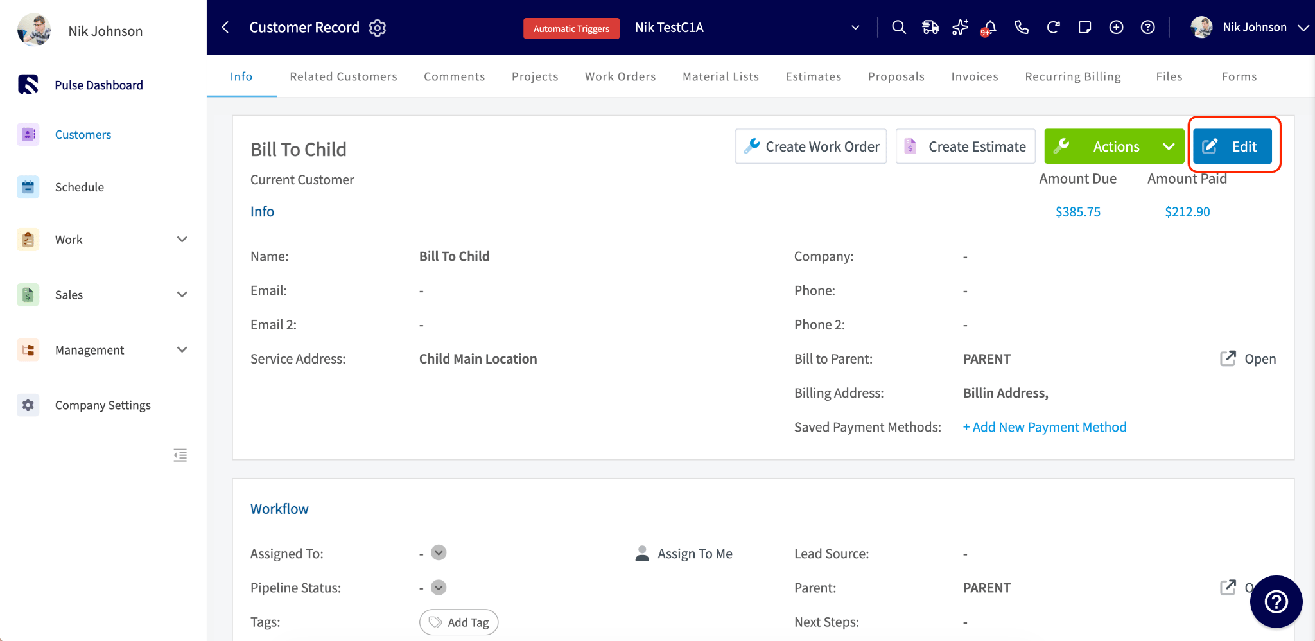Open the AI sparkle assistant icon
1315x641 pixels.
pyautogui.click(x=961, y=27)
